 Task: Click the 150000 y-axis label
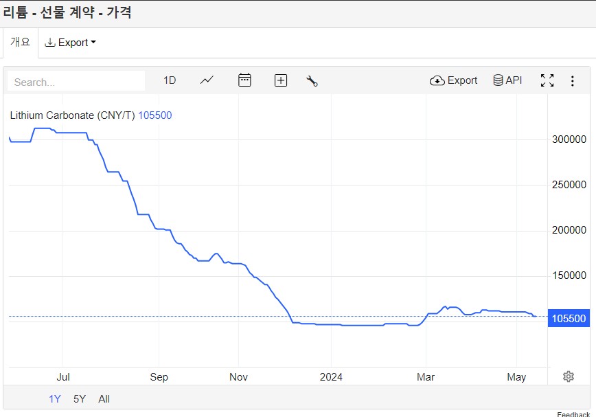(569, 275)
